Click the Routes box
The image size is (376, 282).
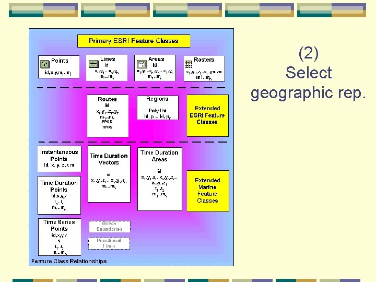click(108, 115)
